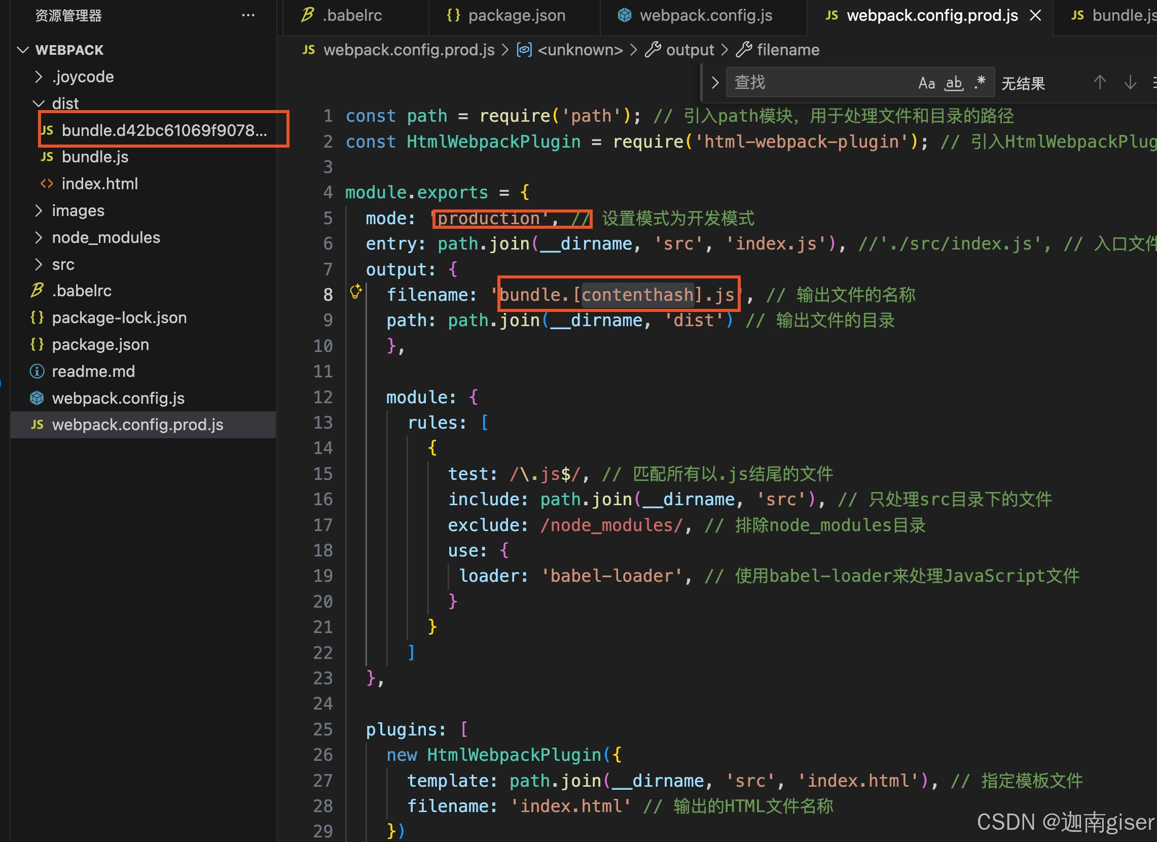
Task: Open explorer more actions ellipsis menu
Action: pyautogui.click(x=248, y=15)
